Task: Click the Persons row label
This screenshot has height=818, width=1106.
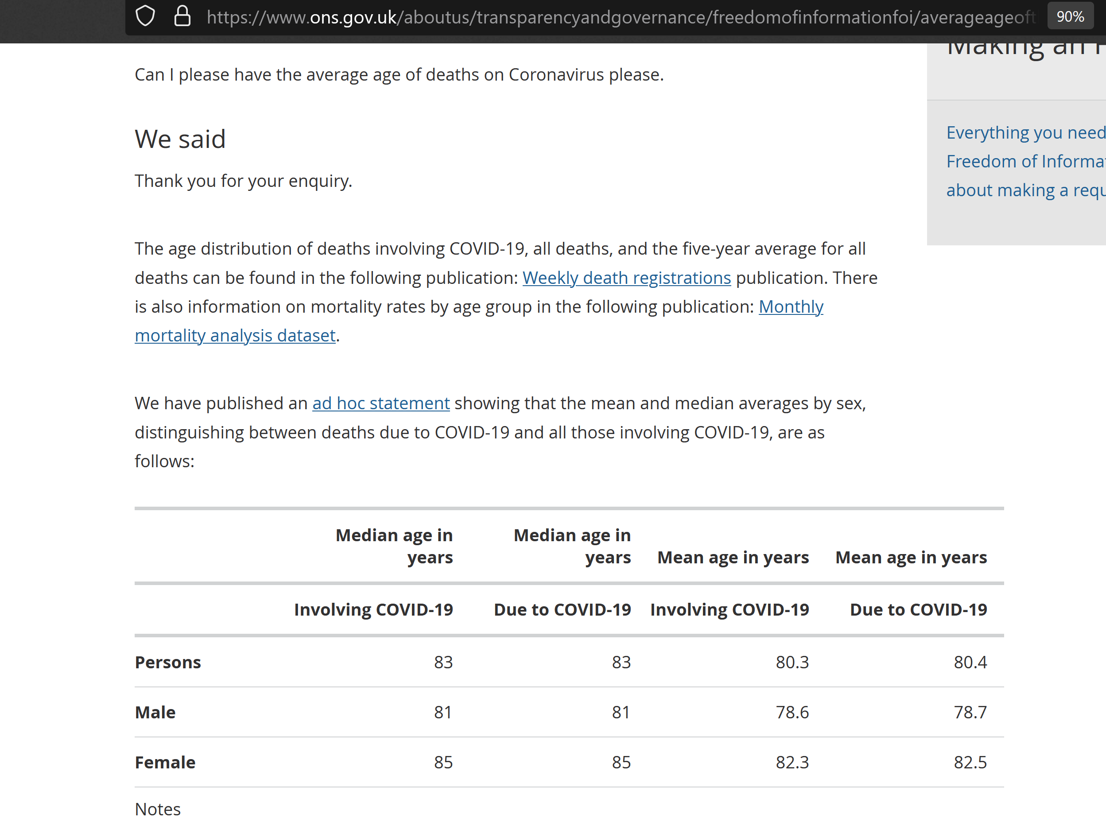Action: coord(168,662)
